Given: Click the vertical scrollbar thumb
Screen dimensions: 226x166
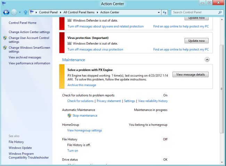Looking at the screenshot, I should click(222, 89).
